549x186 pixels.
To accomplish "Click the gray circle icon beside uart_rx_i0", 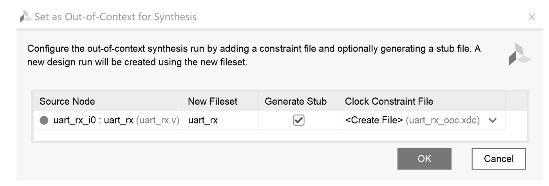I will tap(44, 120).
